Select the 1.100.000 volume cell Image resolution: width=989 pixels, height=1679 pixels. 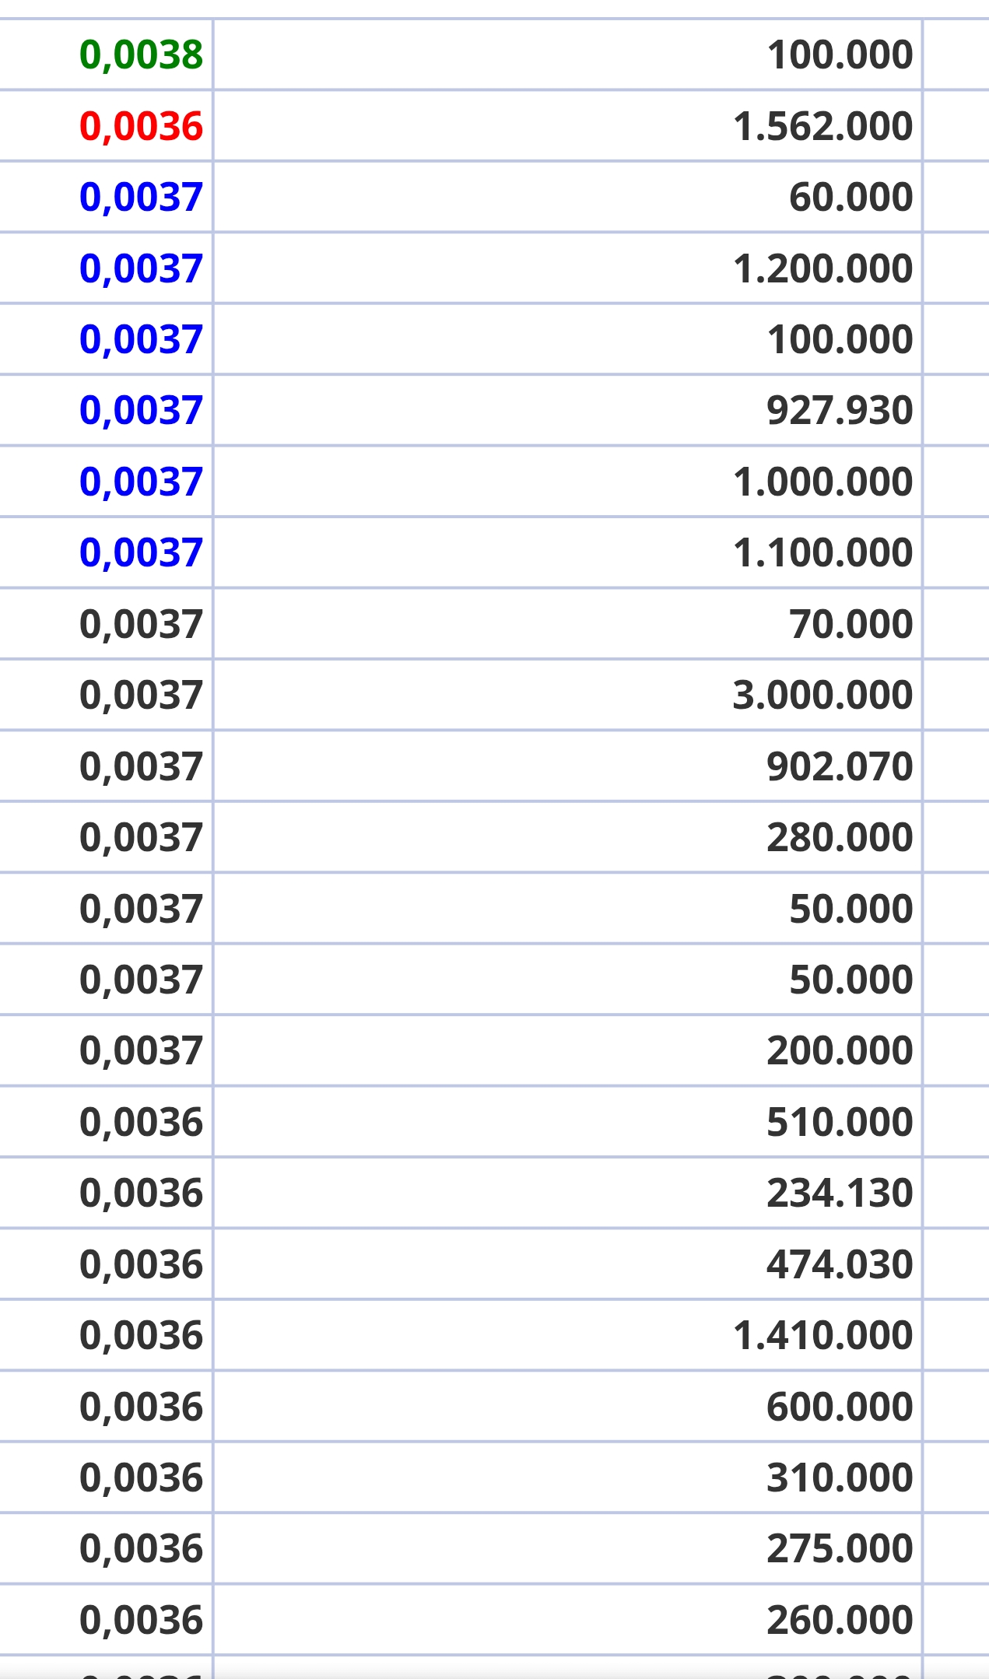point(568,553)
